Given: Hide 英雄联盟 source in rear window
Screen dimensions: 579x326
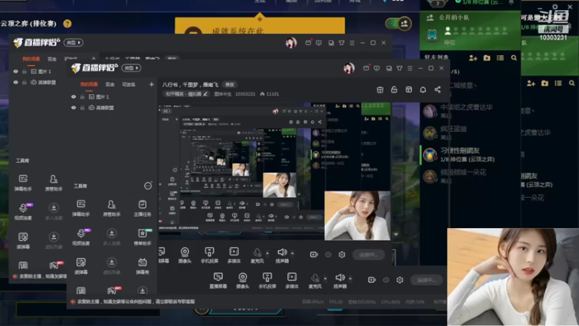Looking at the screenshot, I should 15,83.
